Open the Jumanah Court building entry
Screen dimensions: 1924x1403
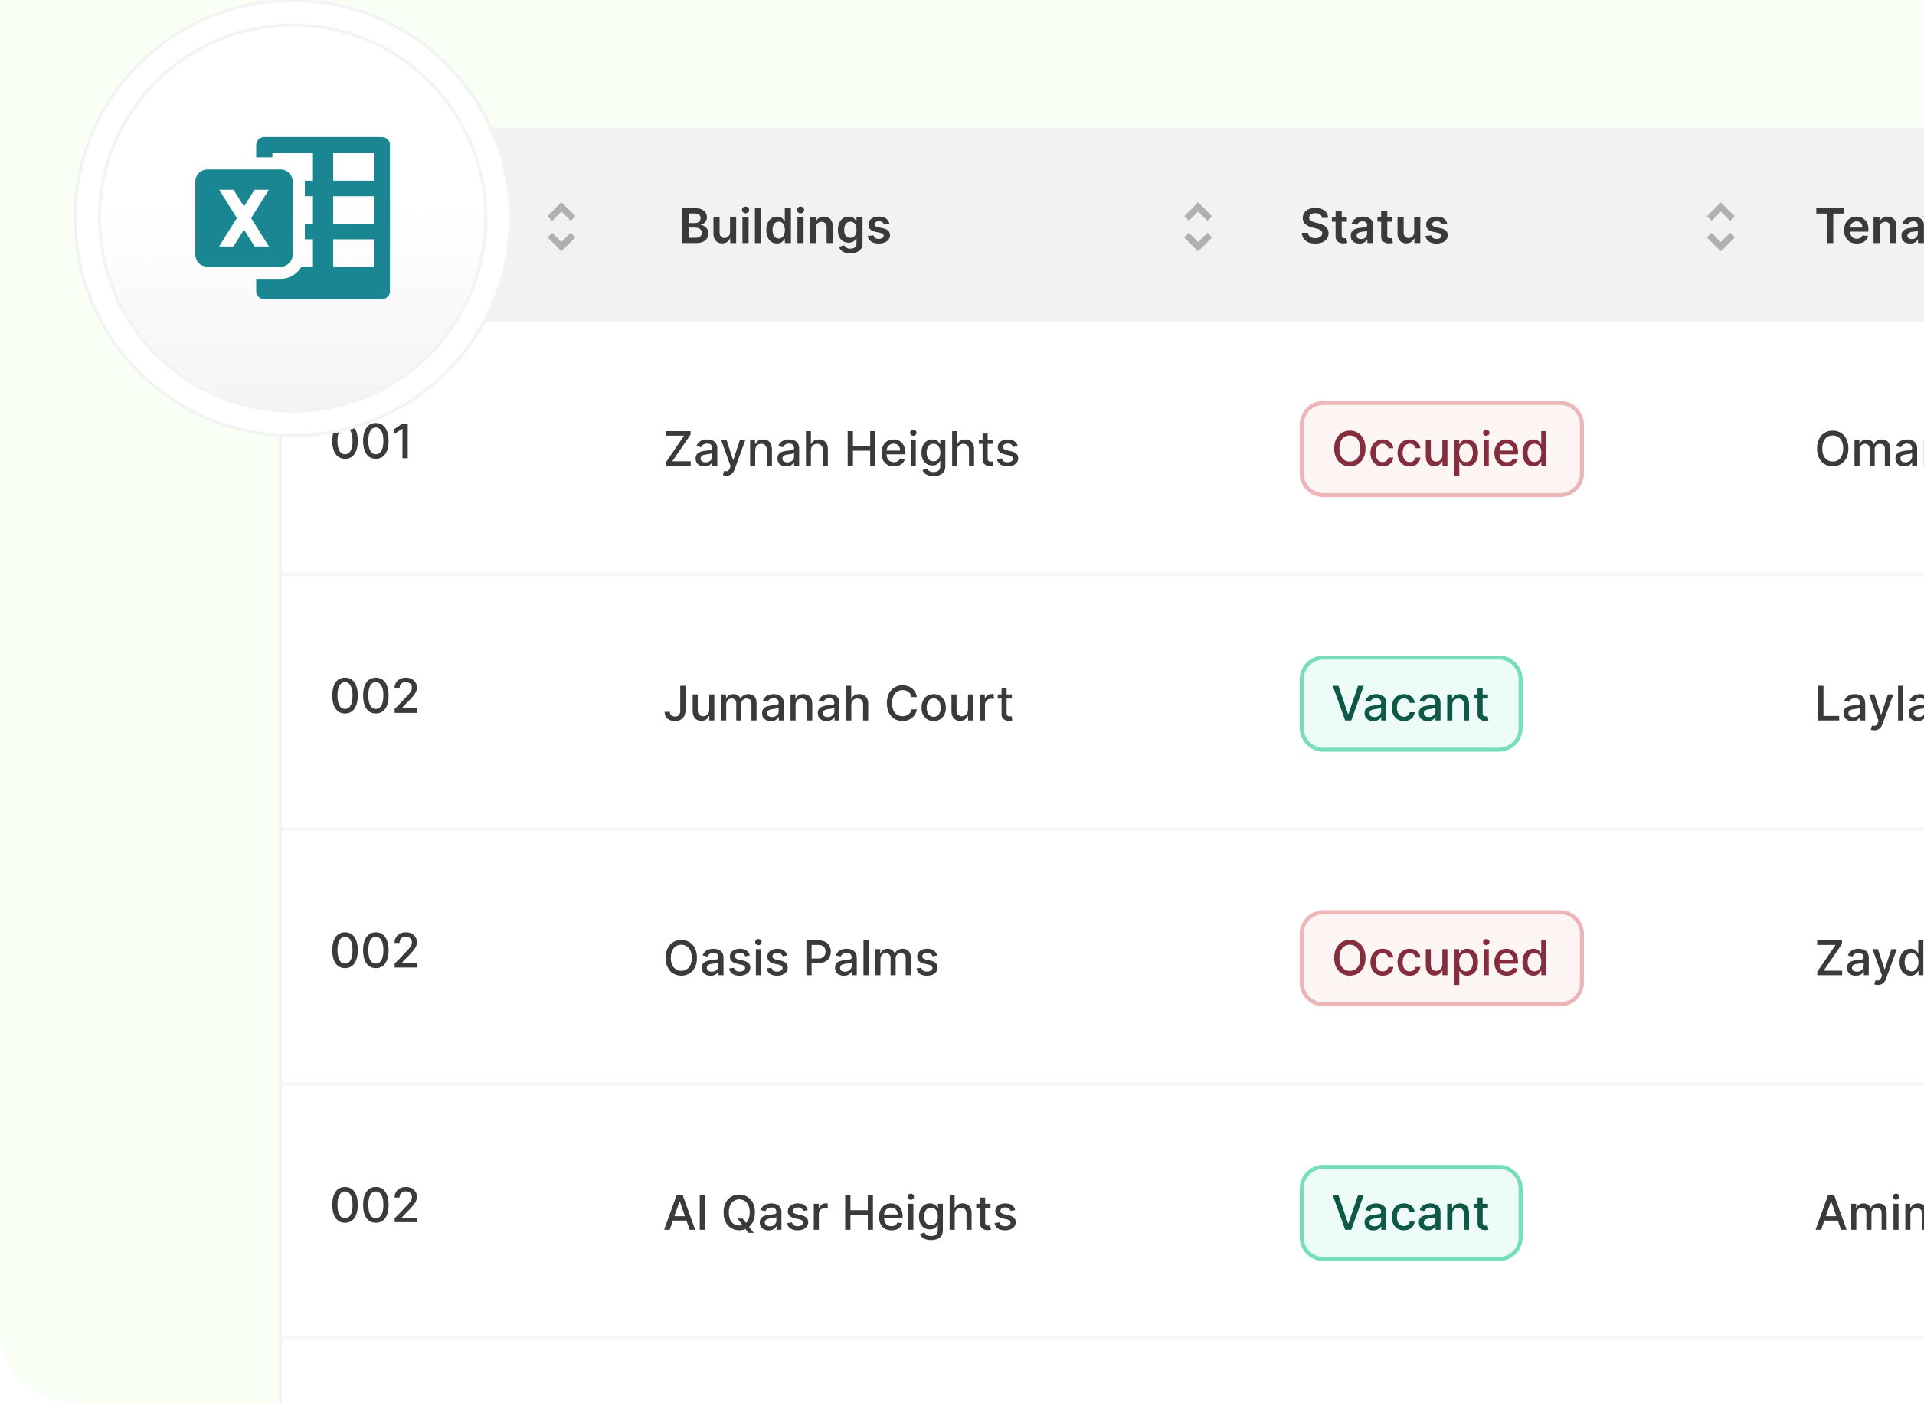pyautogui.click(x=838, y=704)
